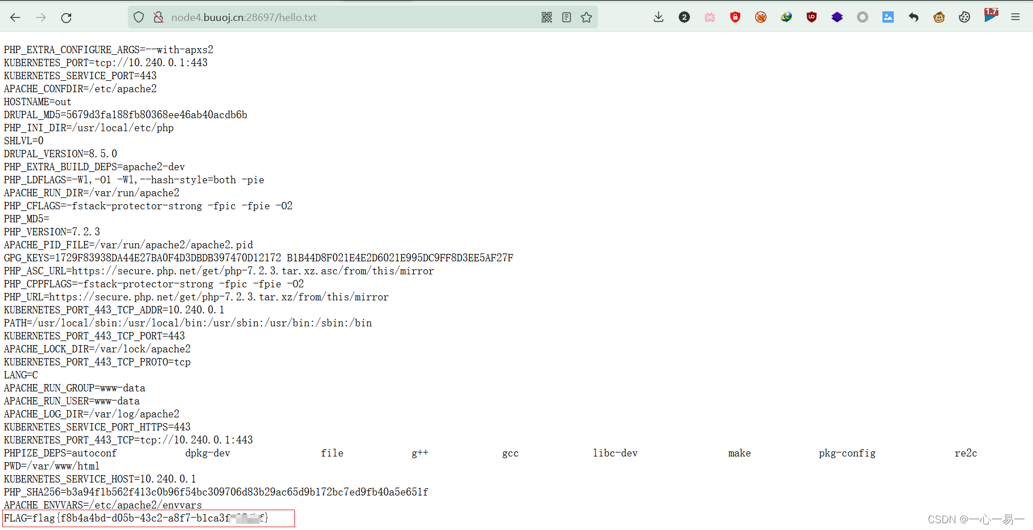Click the KUBERNETES_SERVICE_PORT_HTTPS=443 line
This screenshot has width=1033, height=530.
coord(97,427)
